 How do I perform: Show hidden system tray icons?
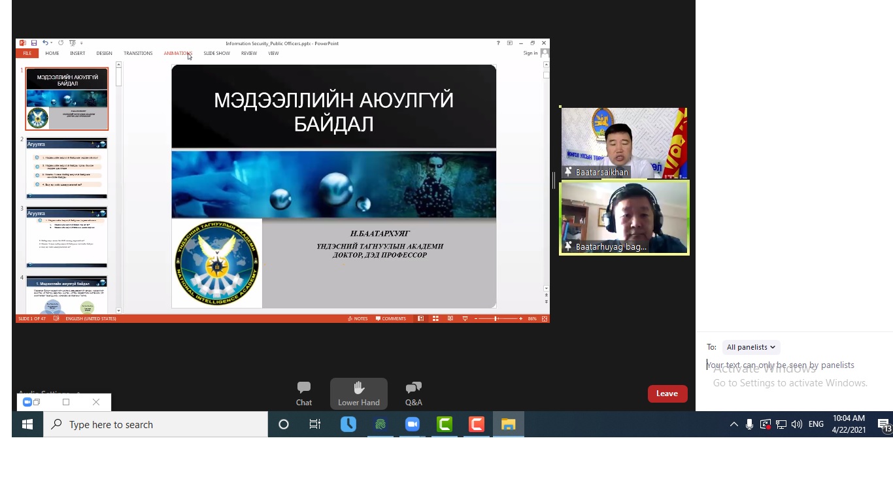click(x=733, y=424)
